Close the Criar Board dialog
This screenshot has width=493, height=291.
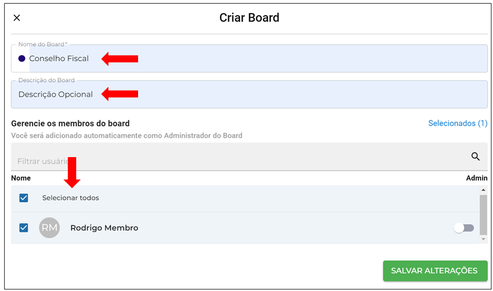click(17, 18)
